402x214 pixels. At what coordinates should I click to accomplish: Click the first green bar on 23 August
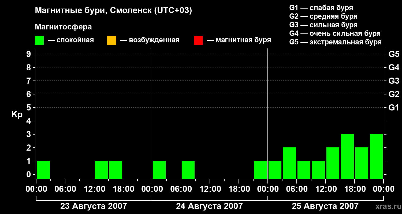coord(43,170)
